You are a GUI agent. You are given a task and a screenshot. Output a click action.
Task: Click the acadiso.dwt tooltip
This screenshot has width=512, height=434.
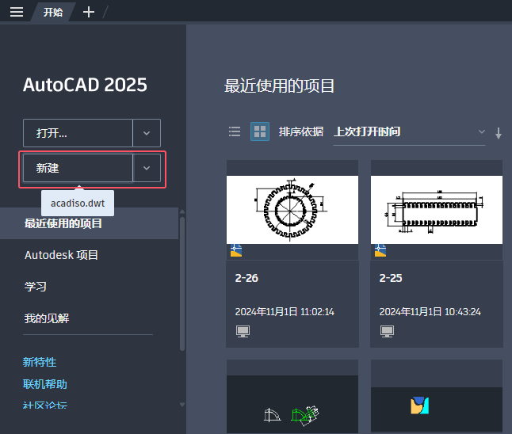click(x=78, y=203)
